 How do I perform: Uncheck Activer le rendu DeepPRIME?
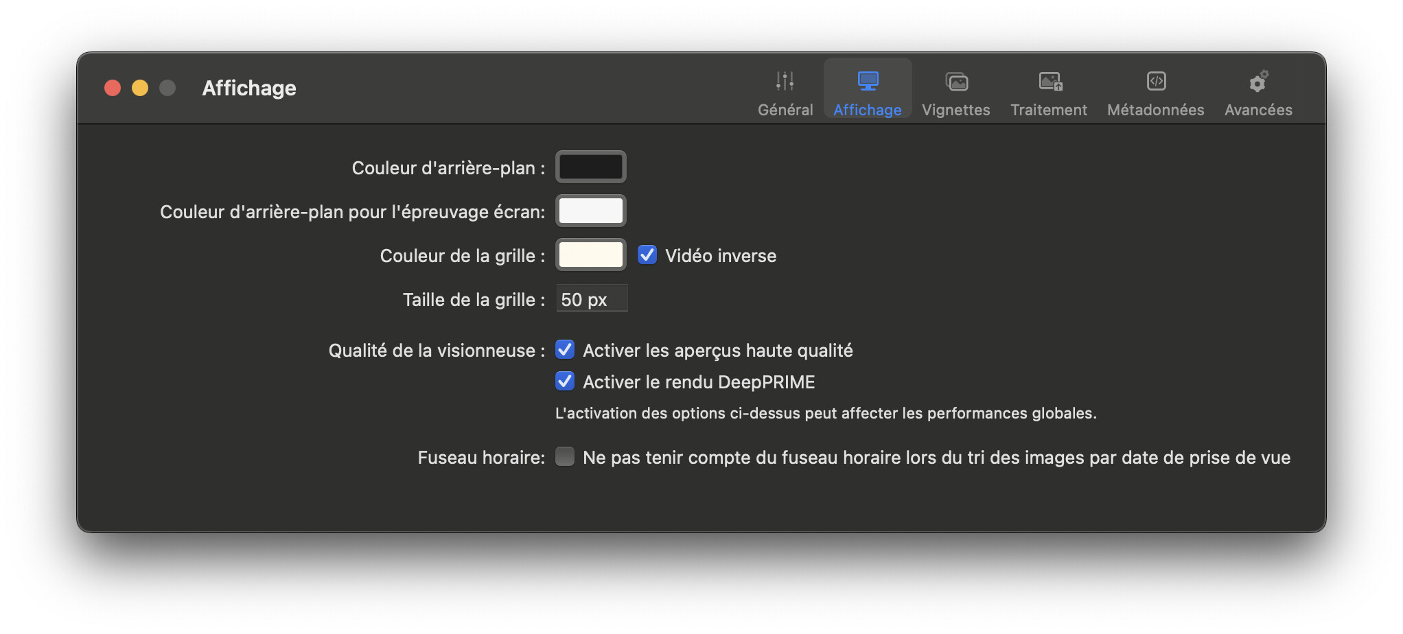(565, 381)
